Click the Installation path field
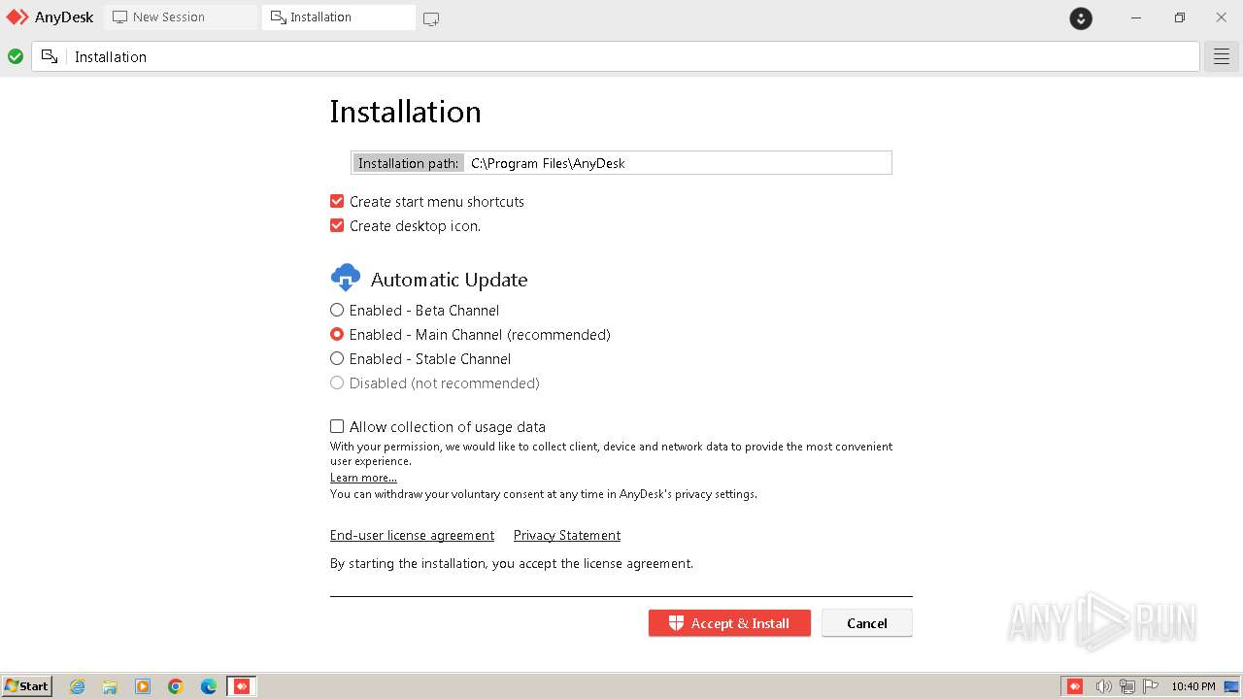The image size is (1243, 699). [x=621, y=163]
